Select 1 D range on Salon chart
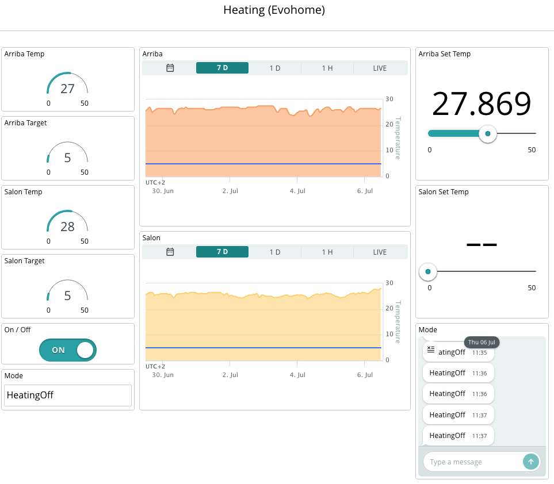Viewport: 554px width, 484px height. pos(275,252)
